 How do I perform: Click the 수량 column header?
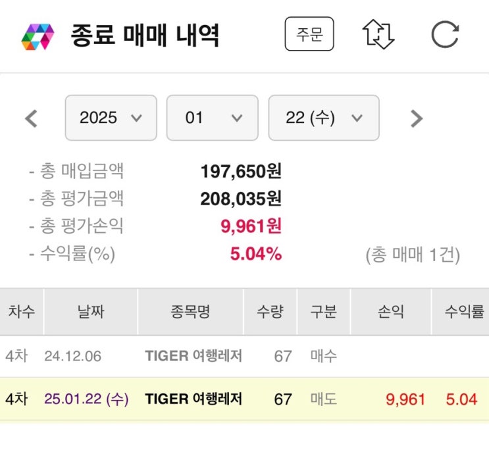tap(270, 312)
